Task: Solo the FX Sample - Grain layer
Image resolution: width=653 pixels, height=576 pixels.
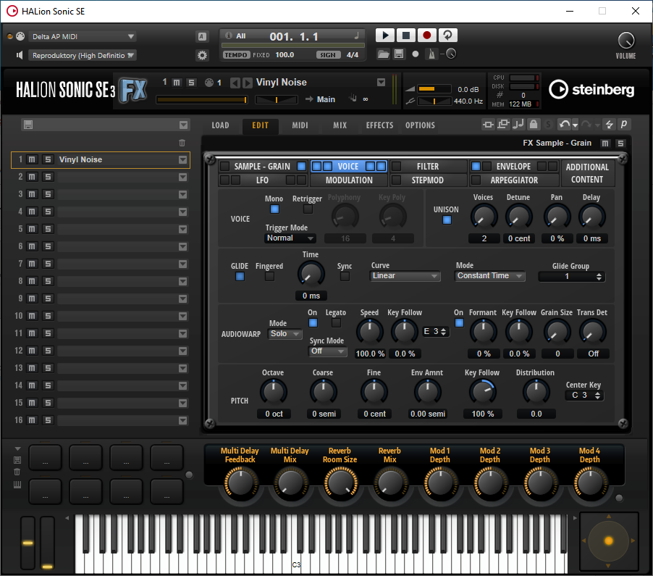Action: (x=620, y=143)
